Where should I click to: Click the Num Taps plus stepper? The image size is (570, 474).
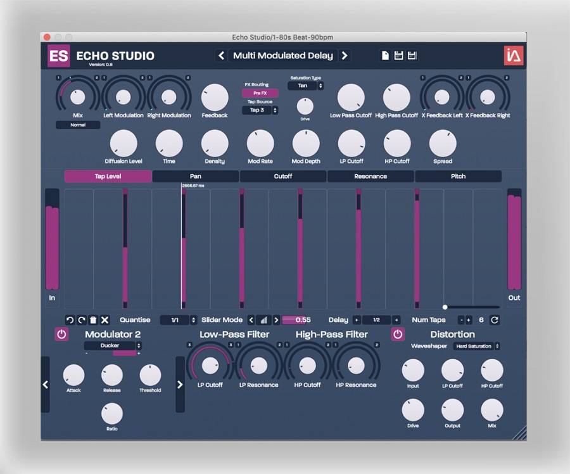(x=469, y=320)
